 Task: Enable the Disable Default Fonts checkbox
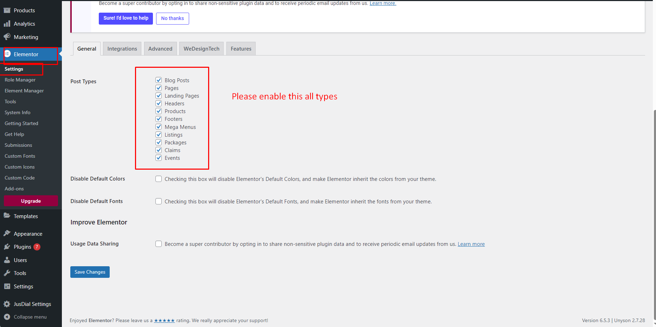pyautogui.click(x=159, y=201)
